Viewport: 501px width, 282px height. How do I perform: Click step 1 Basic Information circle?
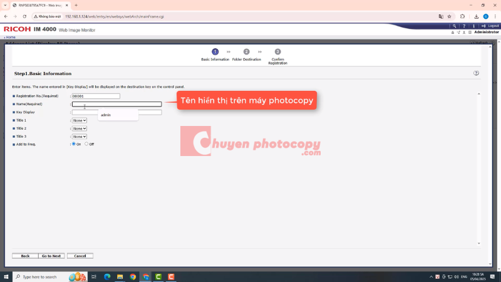click(215, 51)
